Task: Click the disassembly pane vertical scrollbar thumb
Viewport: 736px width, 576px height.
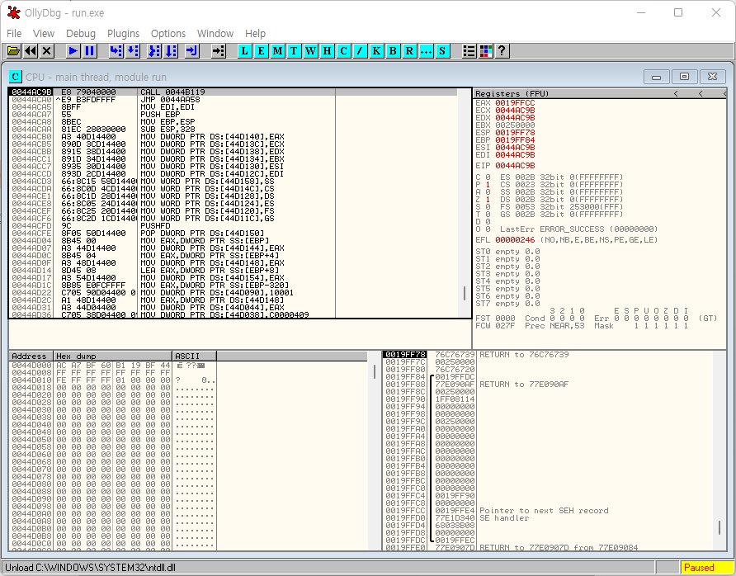Action: 465,294
